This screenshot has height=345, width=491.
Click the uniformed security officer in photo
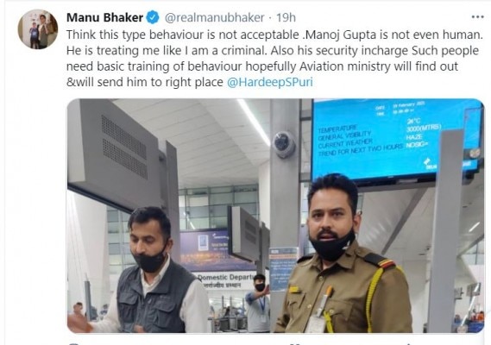342,254
